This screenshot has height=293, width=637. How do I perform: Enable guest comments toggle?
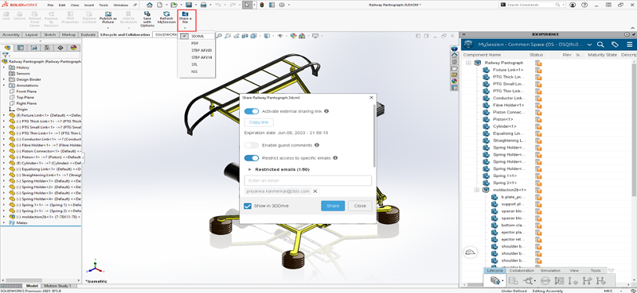click(x=252, y=145)
